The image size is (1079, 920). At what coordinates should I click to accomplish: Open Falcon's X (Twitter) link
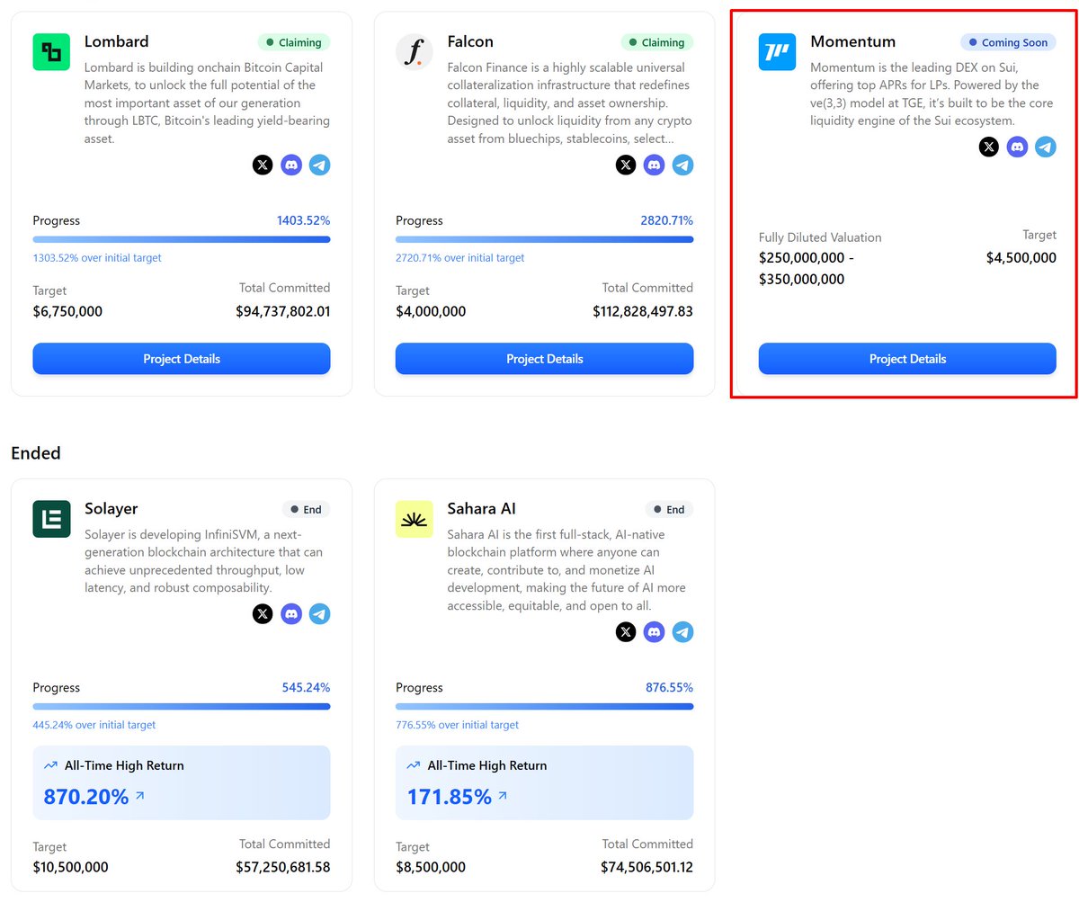point(626,165)
